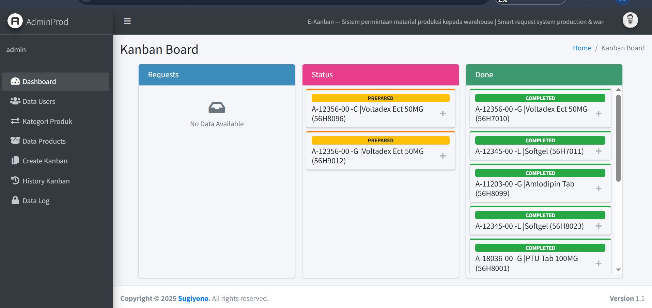The height and width of the screenshot is (308, 652).
Task: Click the Done column scrollbar thumb
Action: click(618, 138)
